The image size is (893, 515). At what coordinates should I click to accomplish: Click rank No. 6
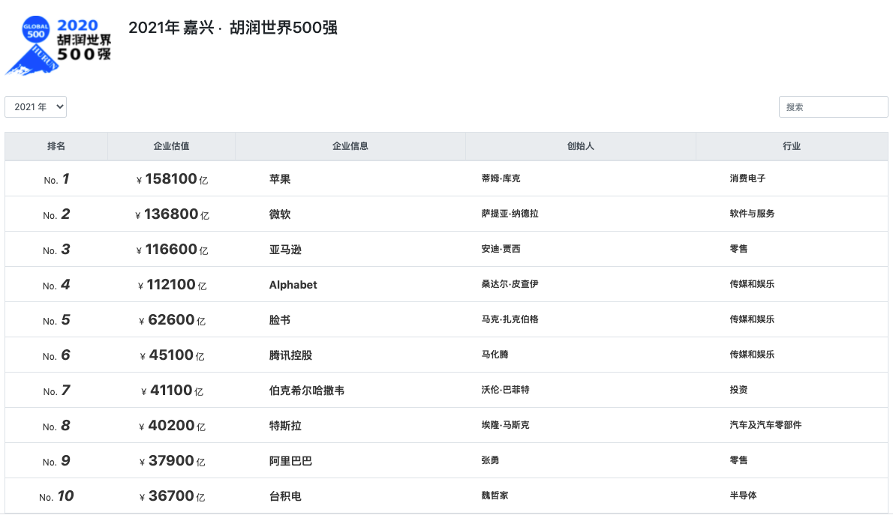56,355
